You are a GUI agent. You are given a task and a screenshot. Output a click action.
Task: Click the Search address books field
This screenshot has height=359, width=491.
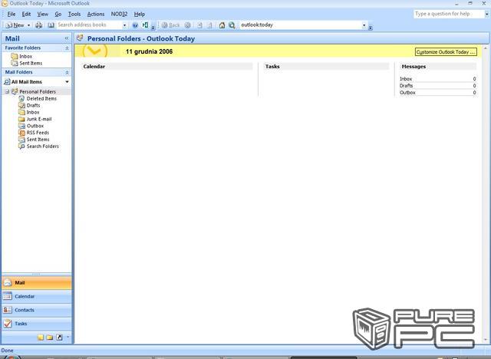(89, 25)
